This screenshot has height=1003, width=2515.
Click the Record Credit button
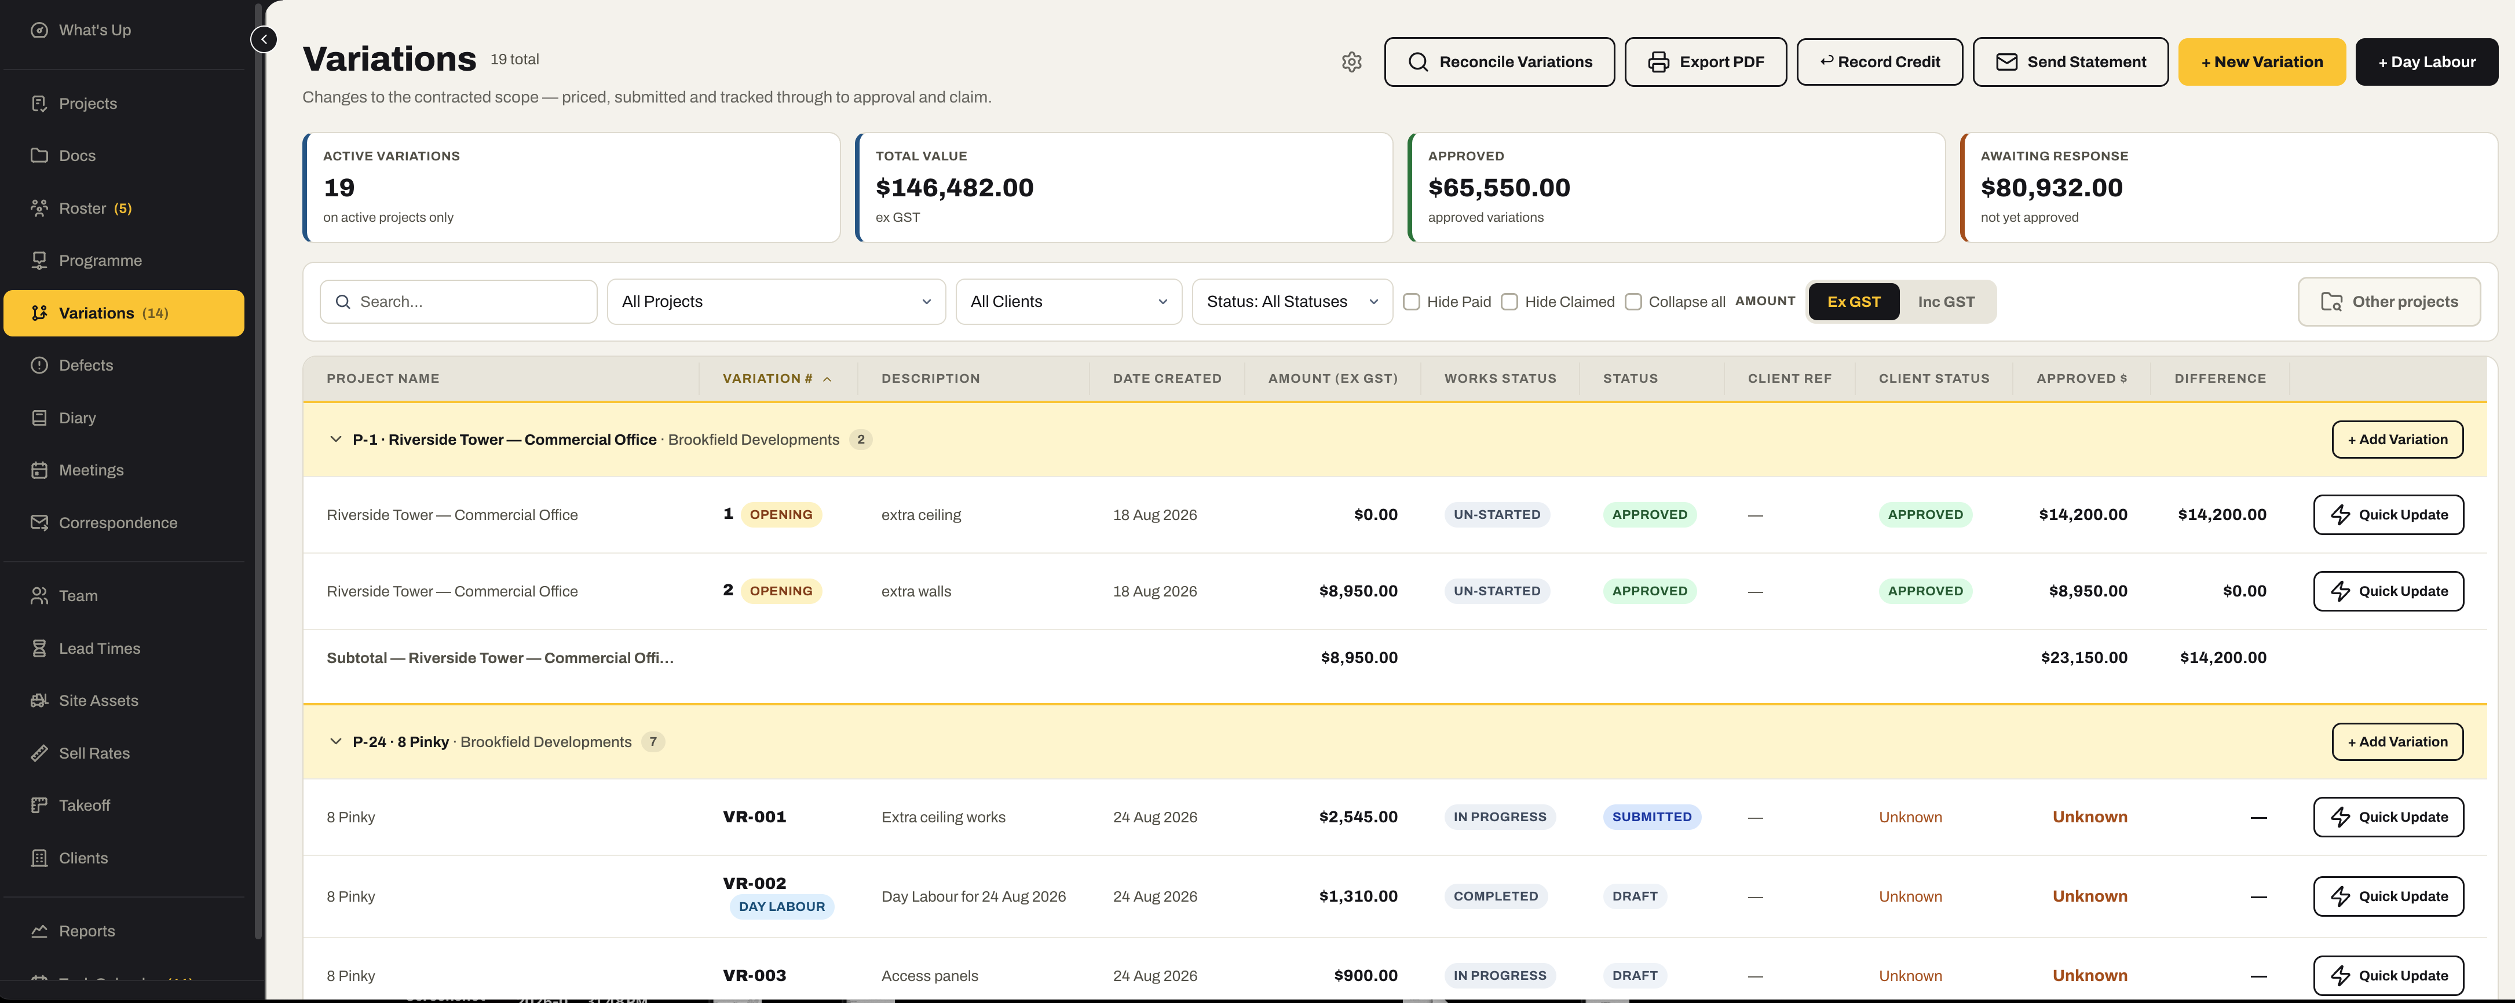[1878, 63]
